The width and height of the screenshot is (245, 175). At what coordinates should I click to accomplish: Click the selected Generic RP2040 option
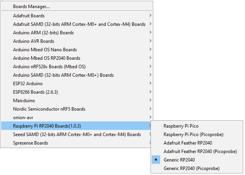pos(197,160)
